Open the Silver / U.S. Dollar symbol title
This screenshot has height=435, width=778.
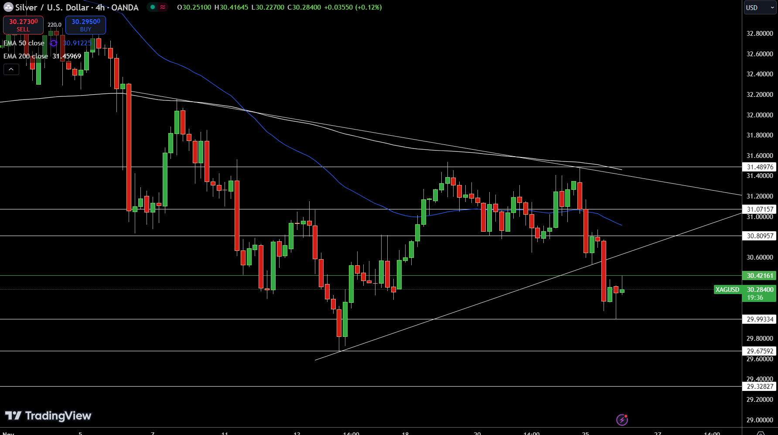pos(77,7)
